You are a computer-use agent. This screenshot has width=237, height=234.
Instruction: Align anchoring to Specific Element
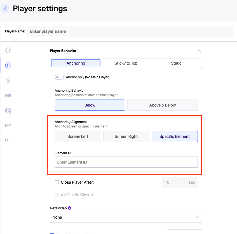click(x=175, y=136)
